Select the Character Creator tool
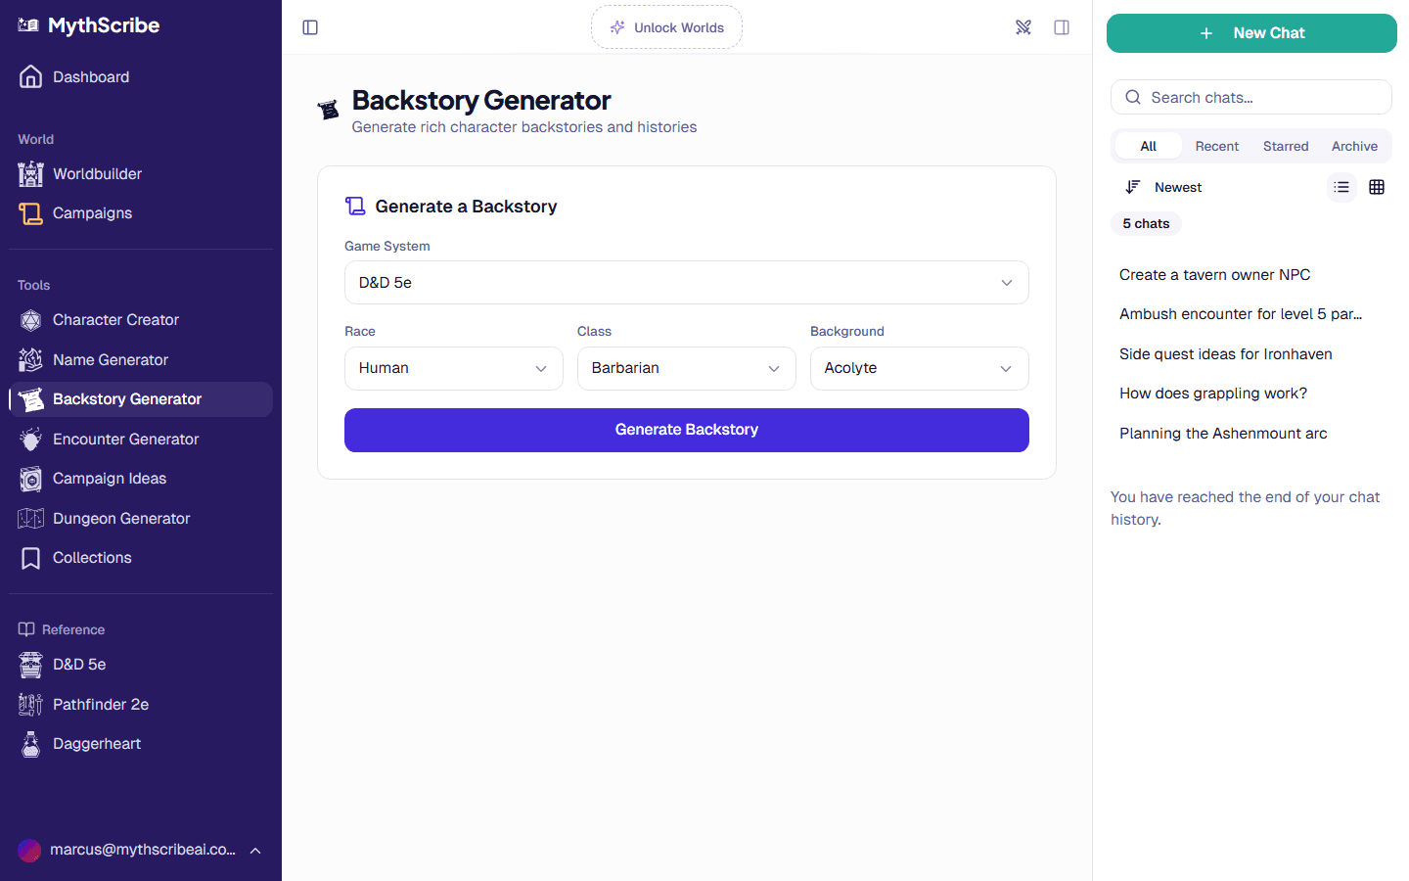This screenshot has width=1409, height=881. 115,319
